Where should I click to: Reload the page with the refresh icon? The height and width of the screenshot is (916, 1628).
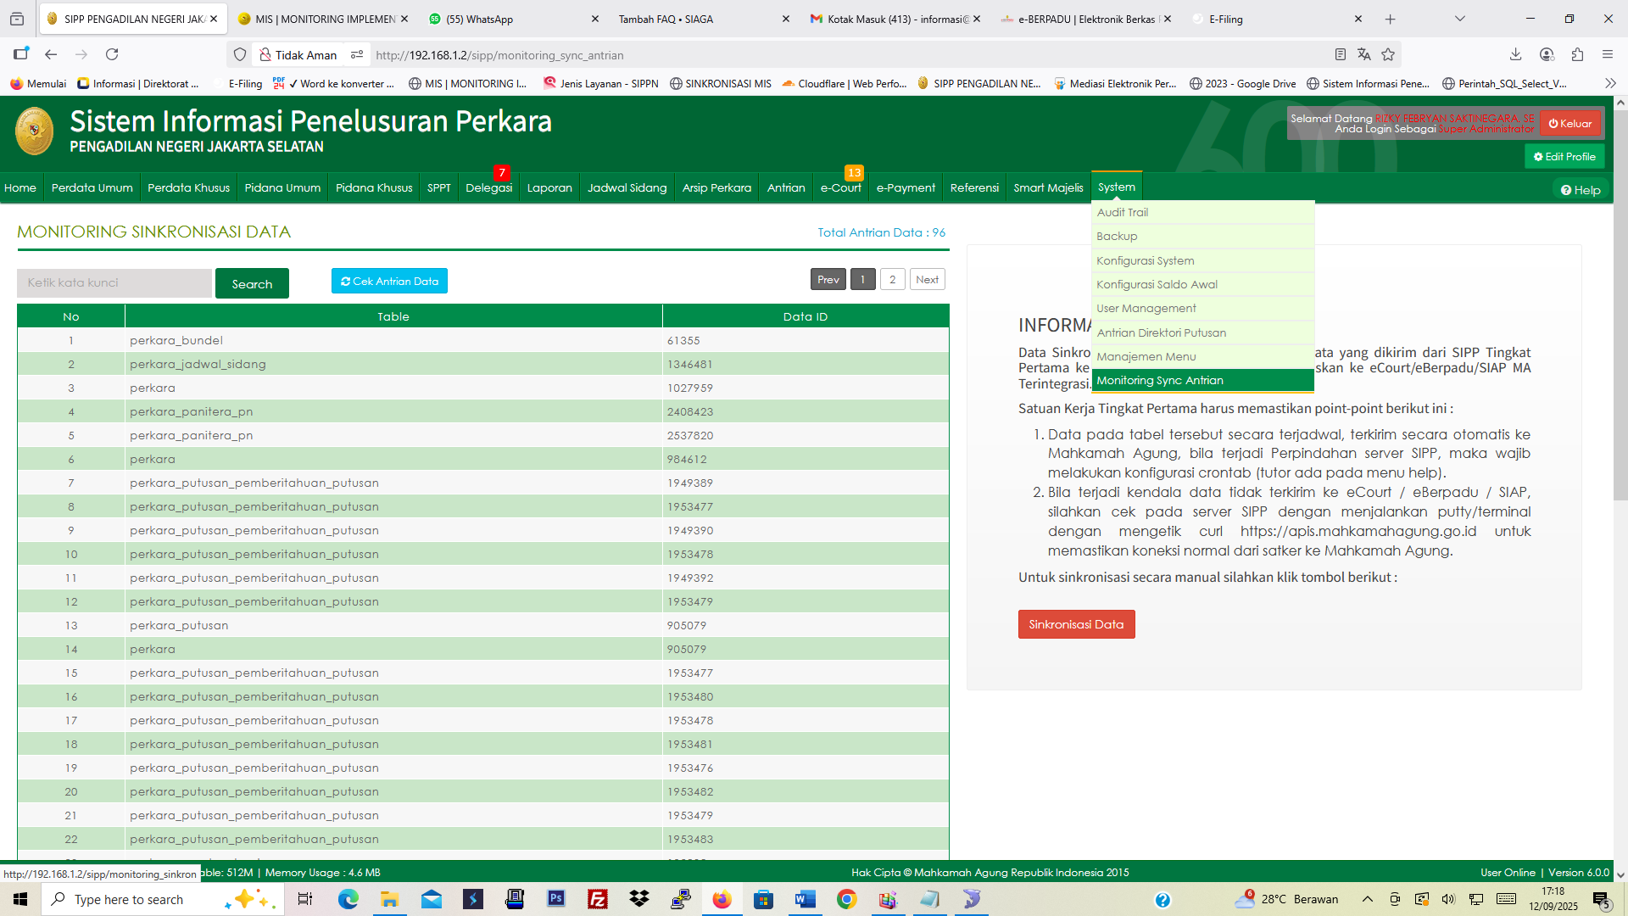pyautogui.click(x=112, y=54)
